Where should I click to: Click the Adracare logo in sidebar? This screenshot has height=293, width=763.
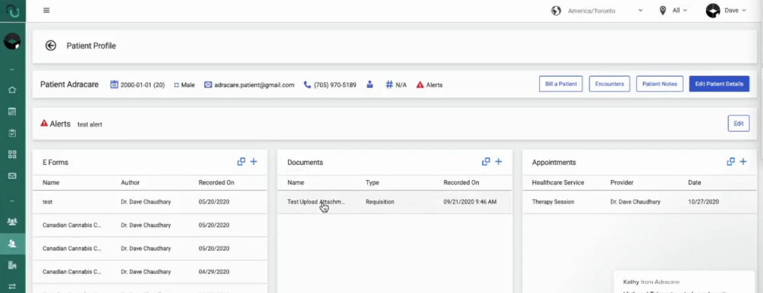pos(12,11)
